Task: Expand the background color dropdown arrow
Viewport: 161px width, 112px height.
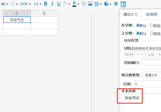Action: pyautogui.click(x=69, y=4)
